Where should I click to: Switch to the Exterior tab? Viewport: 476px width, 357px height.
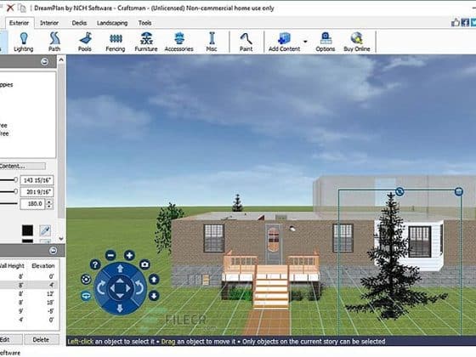point(19,23)
